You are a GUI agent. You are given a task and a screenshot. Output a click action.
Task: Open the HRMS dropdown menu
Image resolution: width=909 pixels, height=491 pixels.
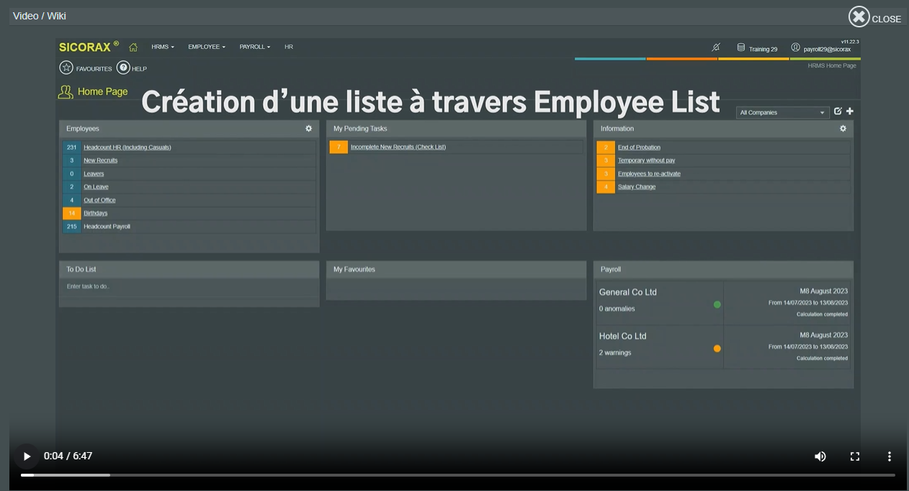[162, 47]
